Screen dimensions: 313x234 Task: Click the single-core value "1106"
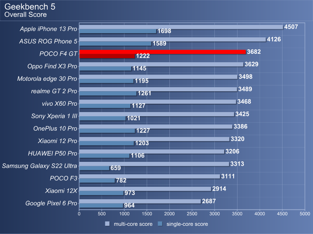point(138,156)
